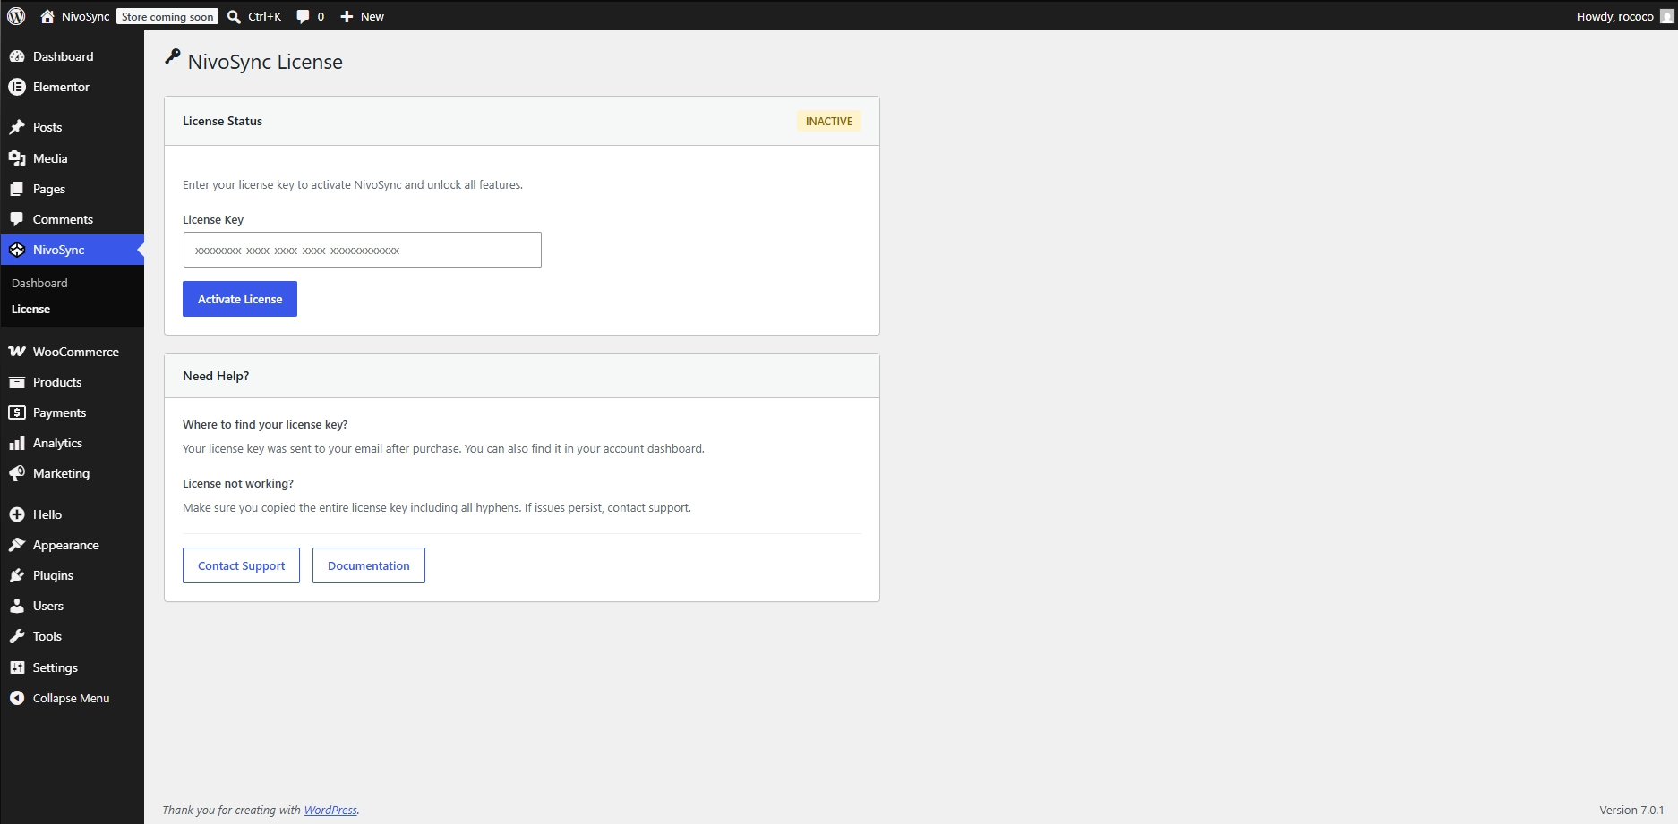Focus the License Key input field

pyautogui.click(x=363, y=250)
